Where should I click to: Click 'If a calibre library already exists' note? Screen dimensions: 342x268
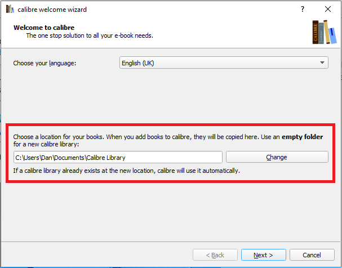[127, 171]
